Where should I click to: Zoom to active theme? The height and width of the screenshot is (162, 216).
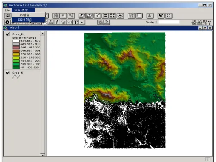tap(90, 16)
